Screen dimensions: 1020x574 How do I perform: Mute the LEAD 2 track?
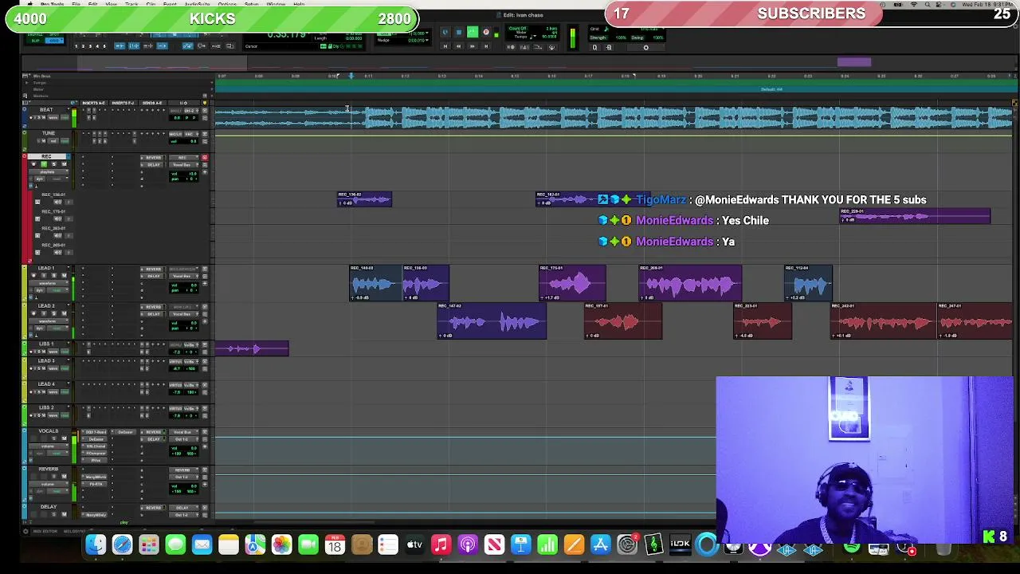[x=64, y=313]
